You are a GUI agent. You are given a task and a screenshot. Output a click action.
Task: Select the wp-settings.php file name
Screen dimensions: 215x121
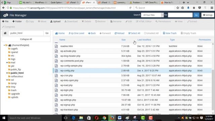68,100
